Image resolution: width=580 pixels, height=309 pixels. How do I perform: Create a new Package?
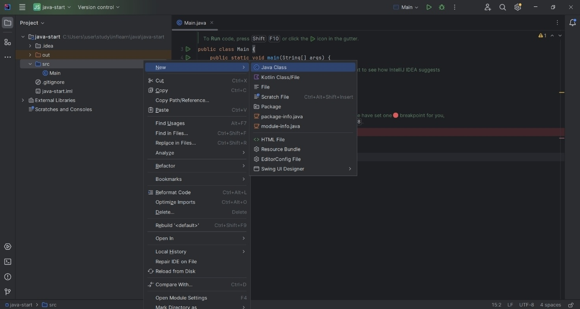tap(303, 107)
